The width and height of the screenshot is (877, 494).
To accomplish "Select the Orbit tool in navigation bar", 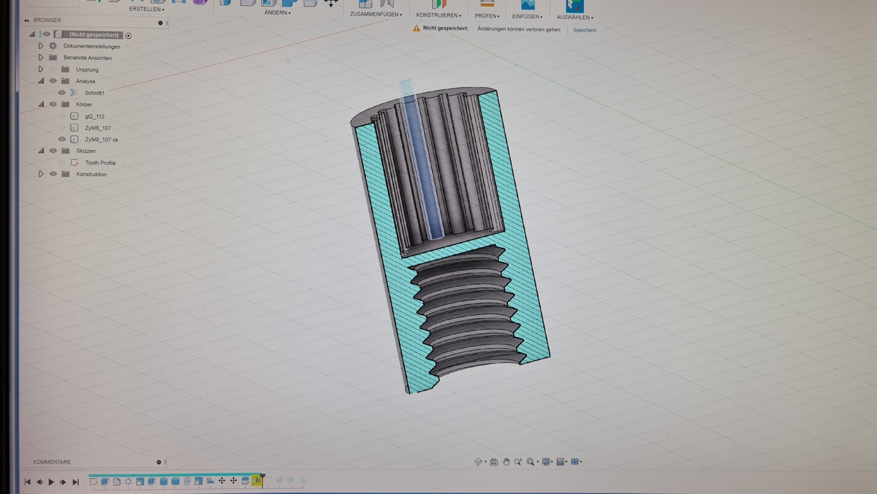I will (x=478, y=461).
